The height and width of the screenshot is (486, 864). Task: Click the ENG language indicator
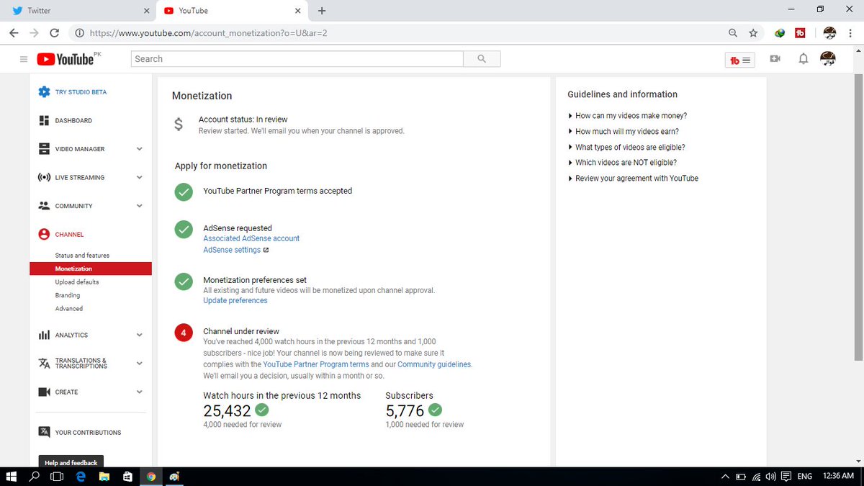pos(805,477)
